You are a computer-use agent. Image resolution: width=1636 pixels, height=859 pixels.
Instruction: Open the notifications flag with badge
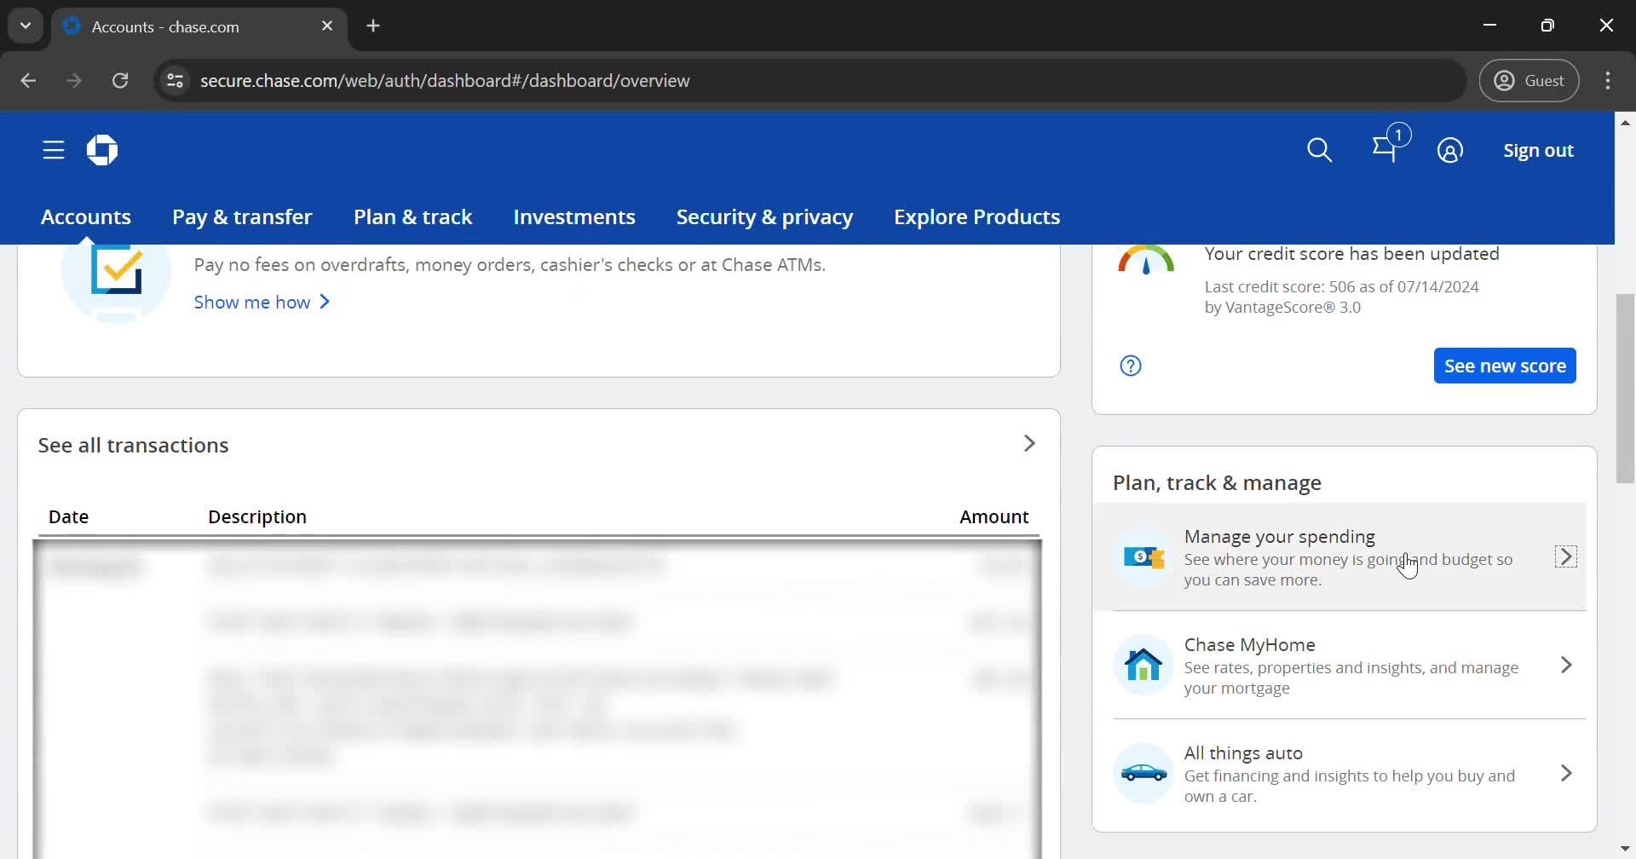click(1386, 149)
